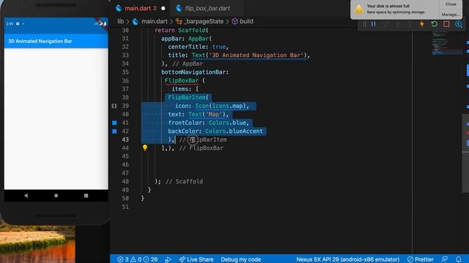Click the Prettier status item
The width and height of the screenshot is (469, 263).
coord(420,259)
